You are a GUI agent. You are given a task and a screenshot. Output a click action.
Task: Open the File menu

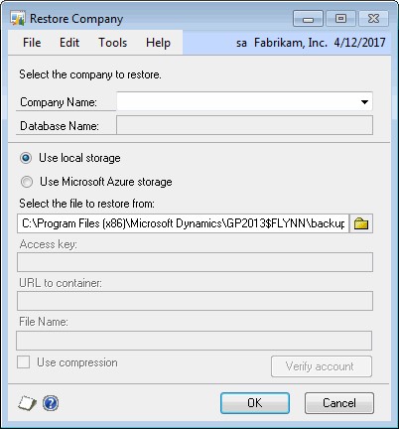32,43
